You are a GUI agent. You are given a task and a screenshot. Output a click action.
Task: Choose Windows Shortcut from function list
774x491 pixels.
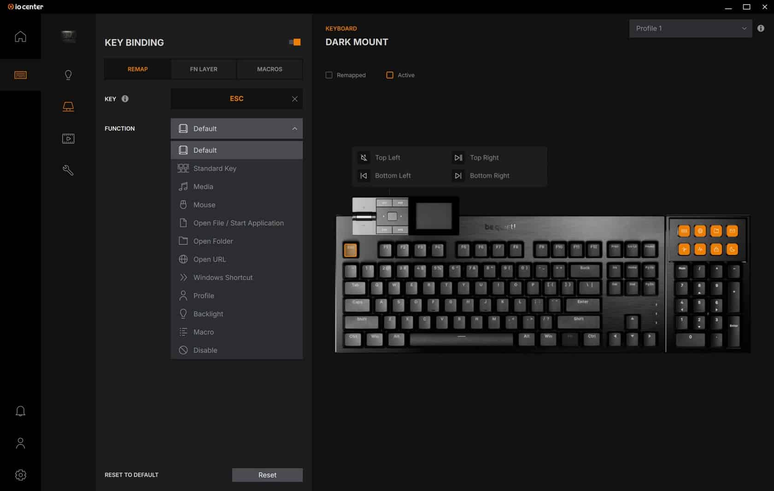coord(223,277)
